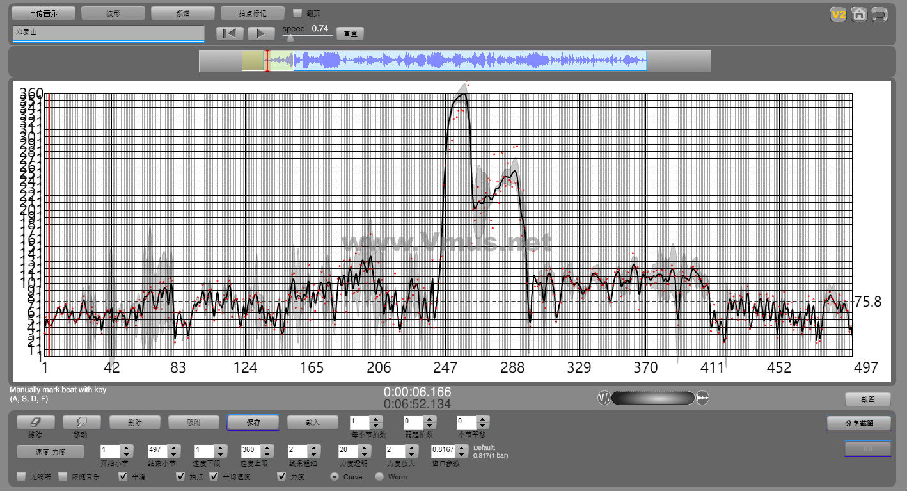Click the 上传音乐 upload button
Image resolution: width=907 pixels, height=491 pixels.
[x=43, y=13]
